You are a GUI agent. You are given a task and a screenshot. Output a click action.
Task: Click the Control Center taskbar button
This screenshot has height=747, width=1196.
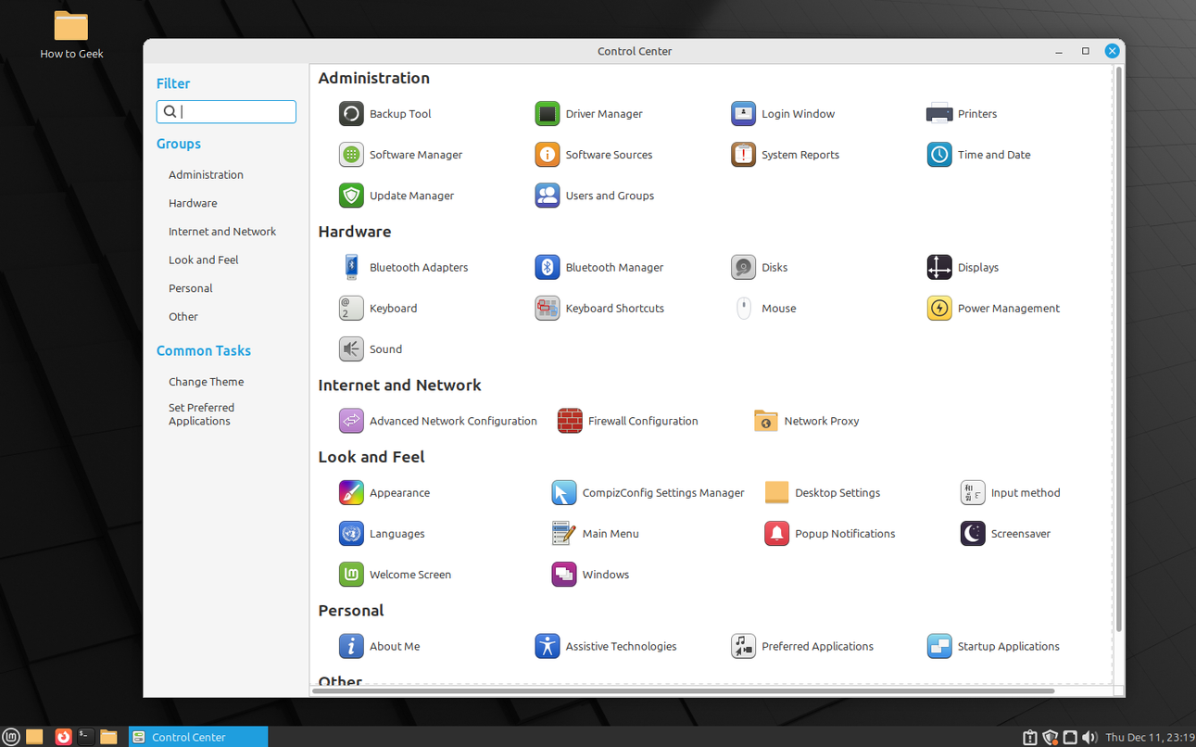[x=198, y=737]
